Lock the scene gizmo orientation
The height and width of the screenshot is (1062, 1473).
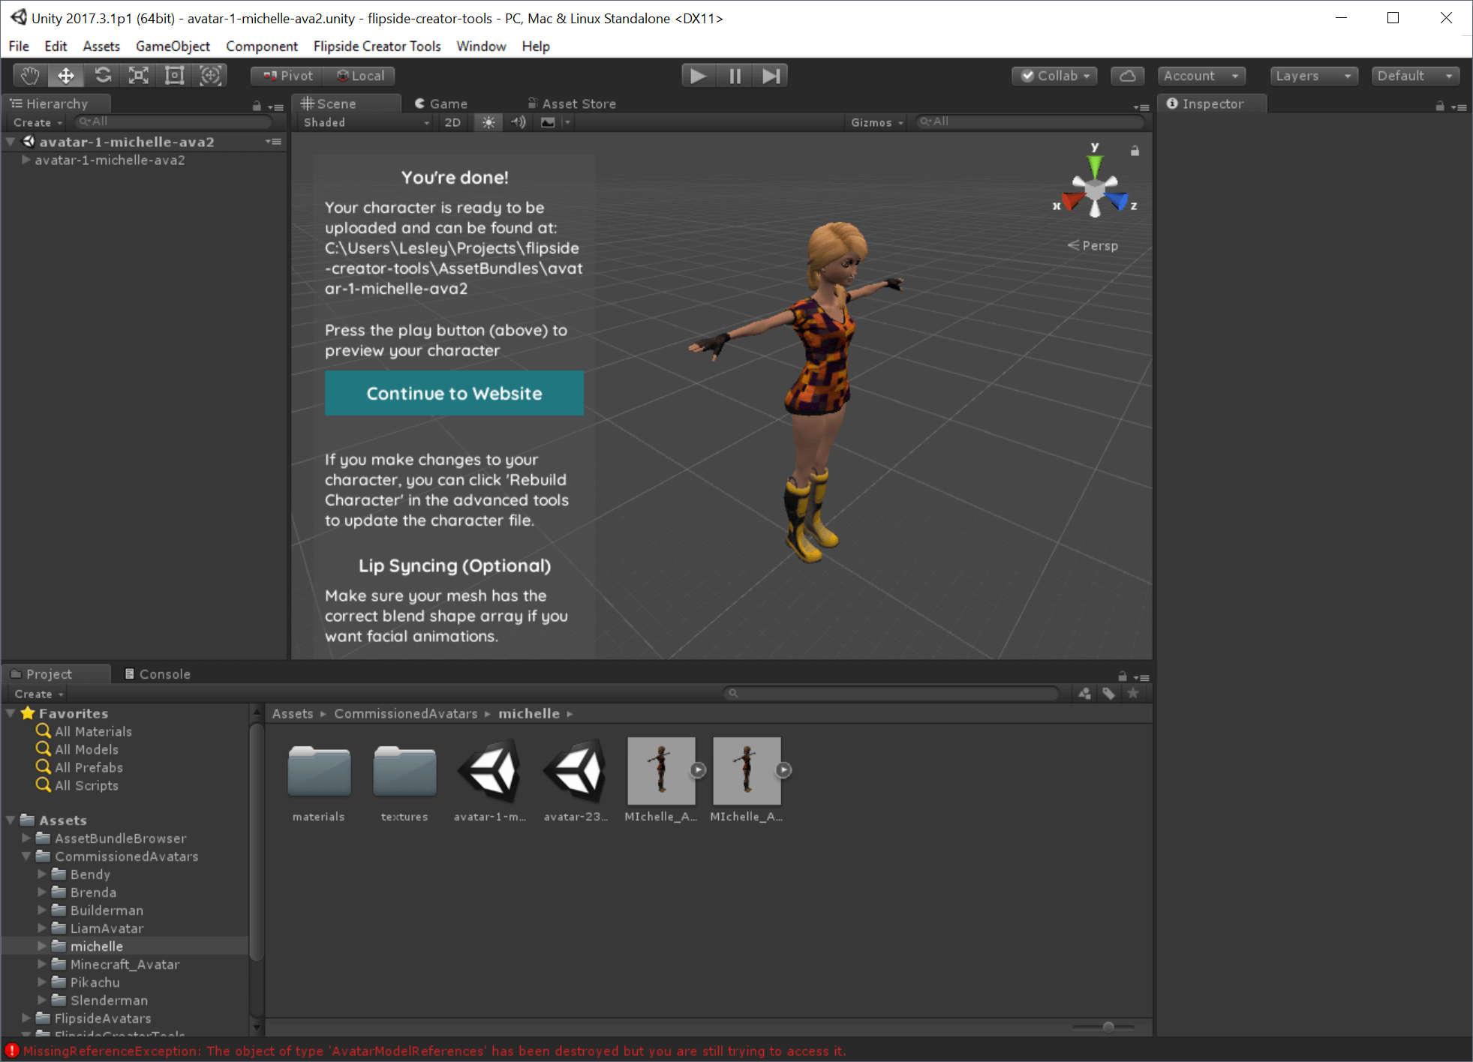(1135, 151)
